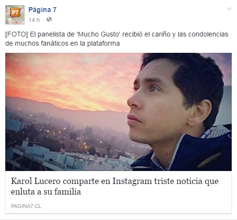Click the orange P7 logo badge

[15, 12]
